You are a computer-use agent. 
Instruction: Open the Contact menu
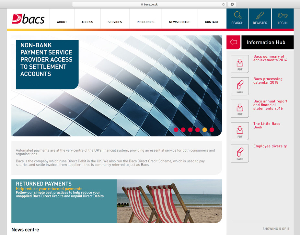click(x=212, y=22)
